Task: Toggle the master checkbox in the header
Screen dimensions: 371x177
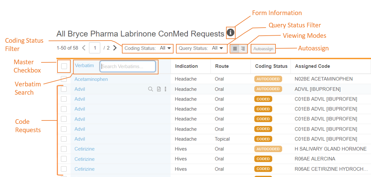Action: coord(64,66)
